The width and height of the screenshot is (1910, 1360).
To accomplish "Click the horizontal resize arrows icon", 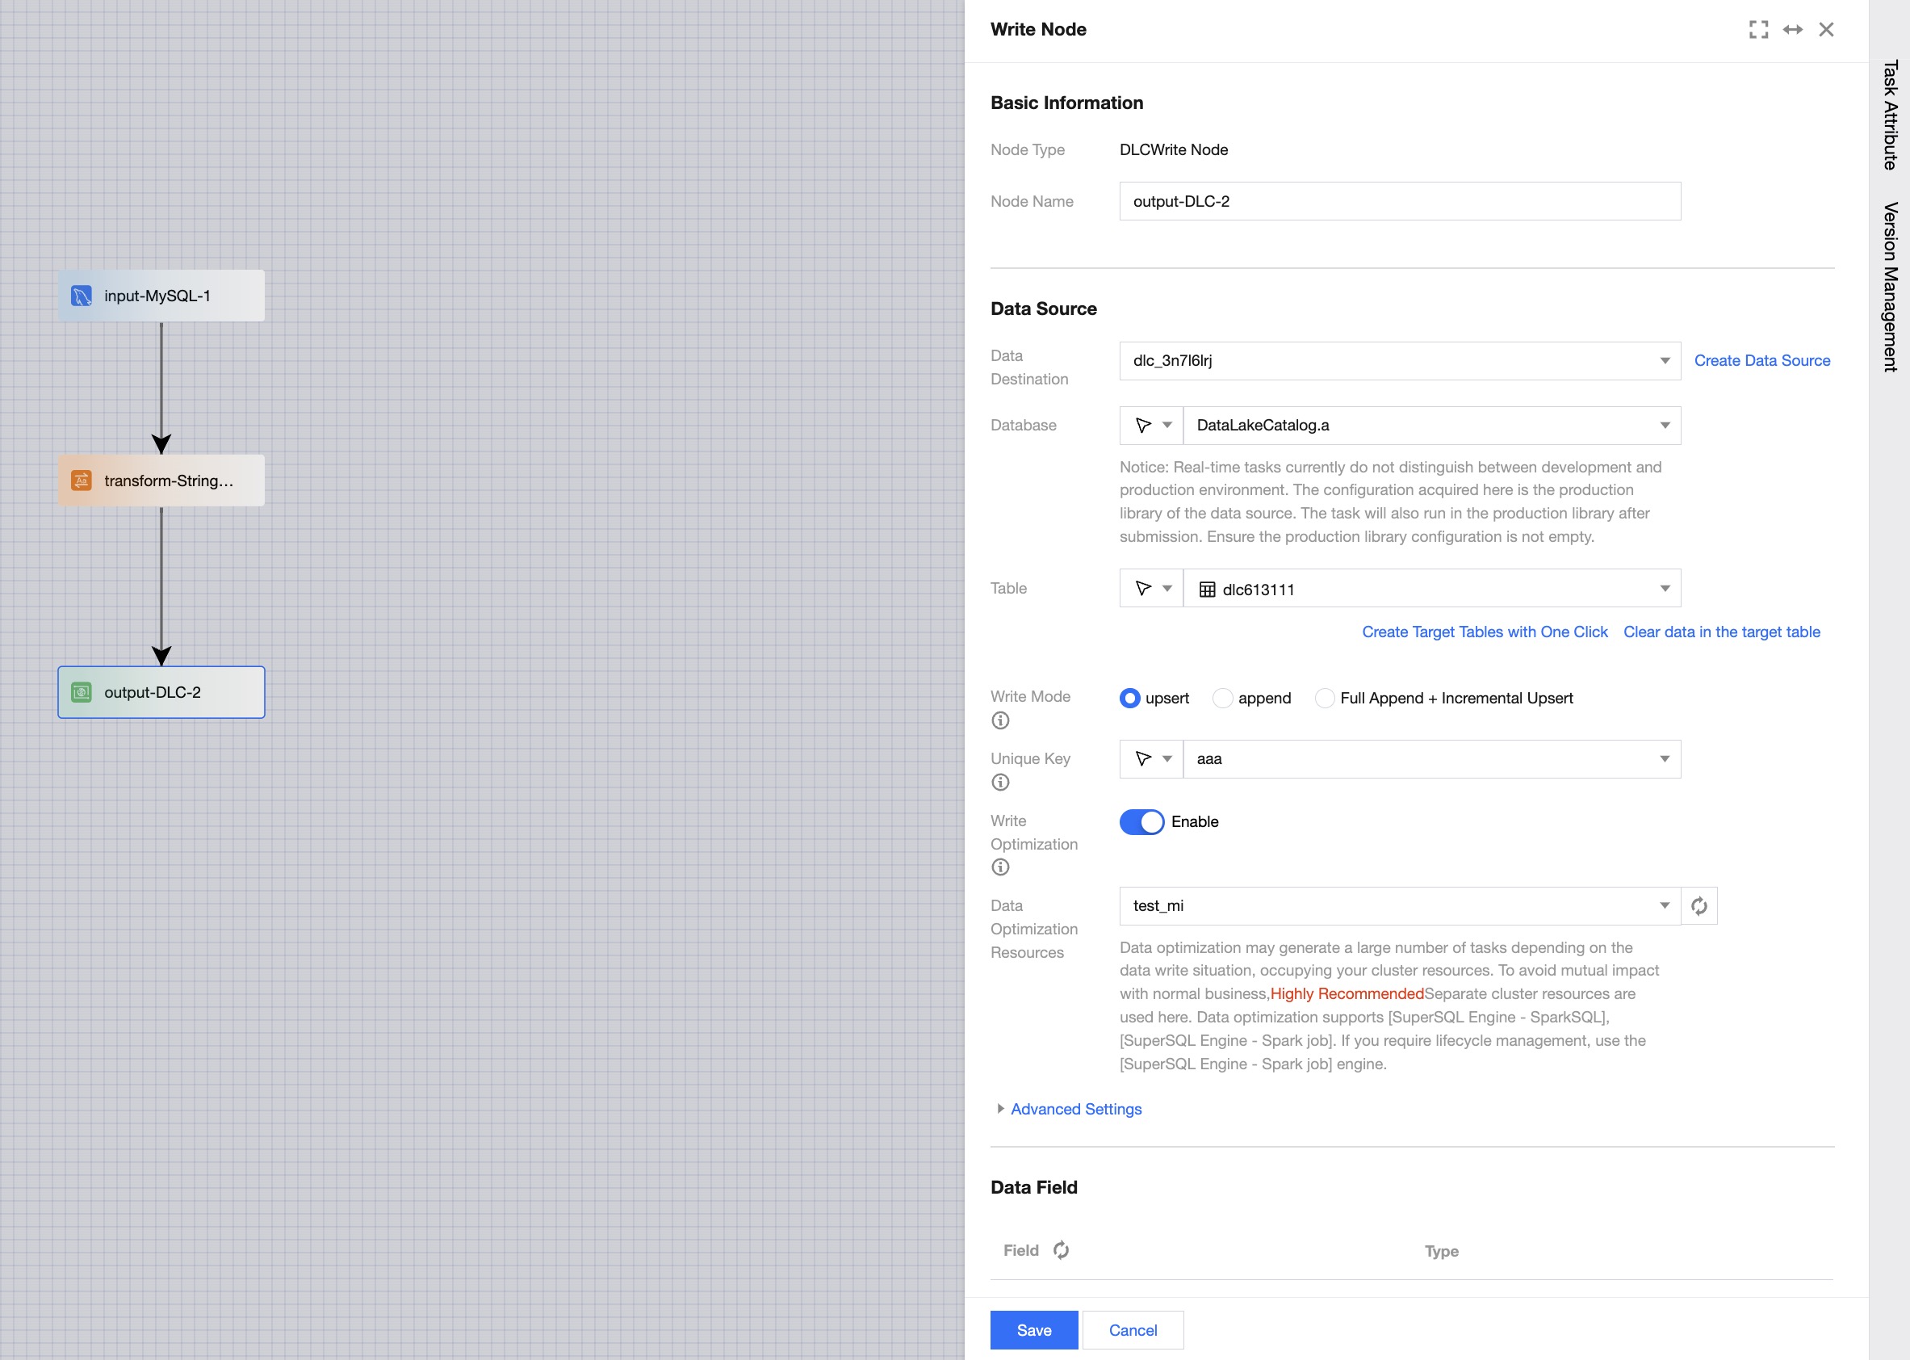I will tap(1792, 29).
